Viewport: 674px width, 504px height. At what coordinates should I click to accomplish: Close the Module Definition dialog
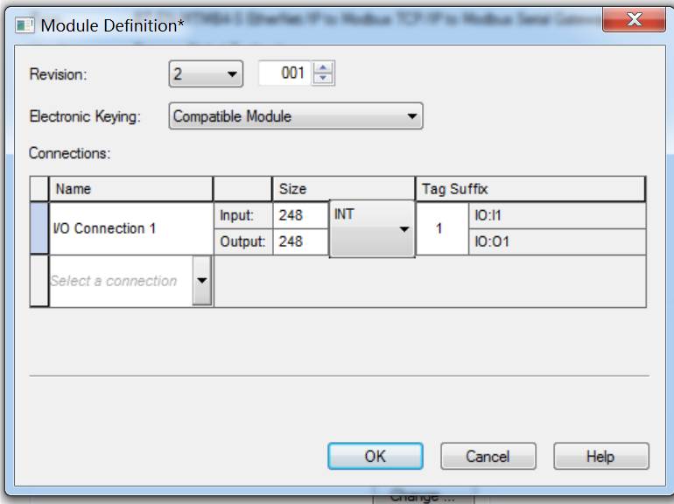tap(634, 20)
